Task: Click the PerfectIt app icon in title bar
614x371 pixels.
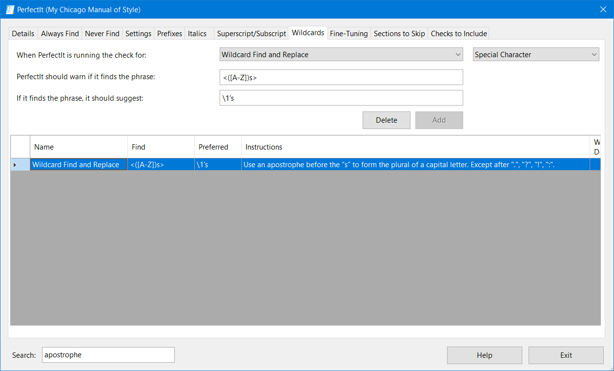Action: click(x=10, y=9)
